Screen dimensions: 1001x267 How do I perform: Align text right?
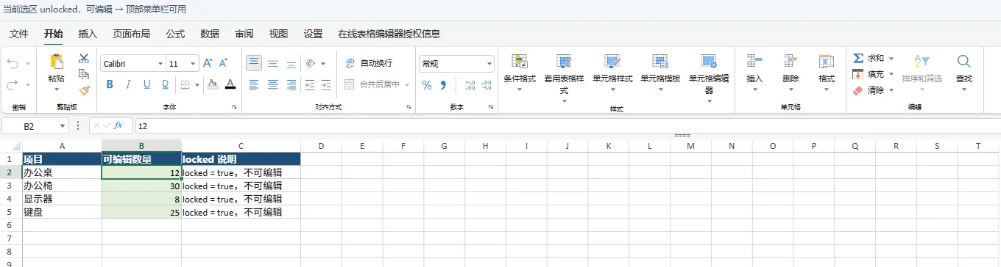(291, 84)
